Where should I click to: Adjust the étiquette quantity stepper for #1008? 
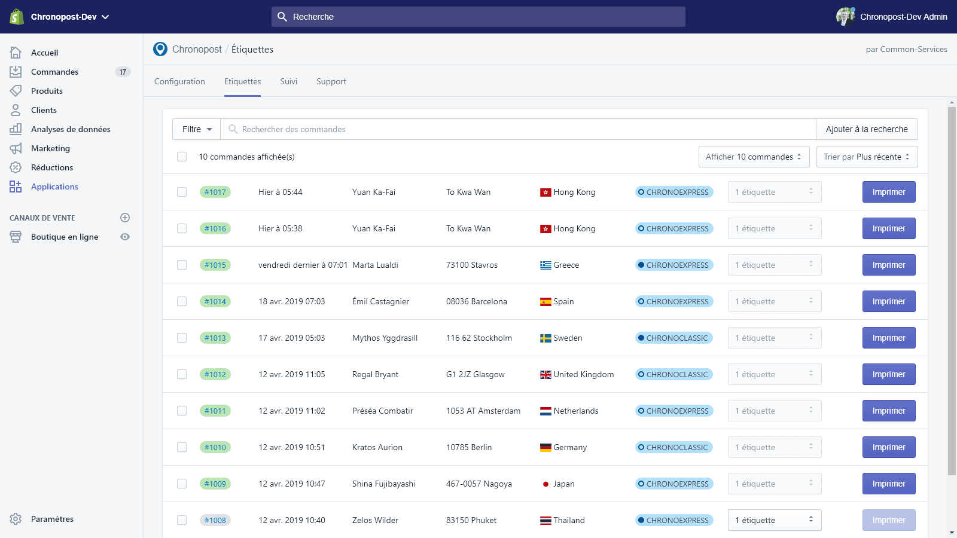pyautogui.click(x=811, y=520)
